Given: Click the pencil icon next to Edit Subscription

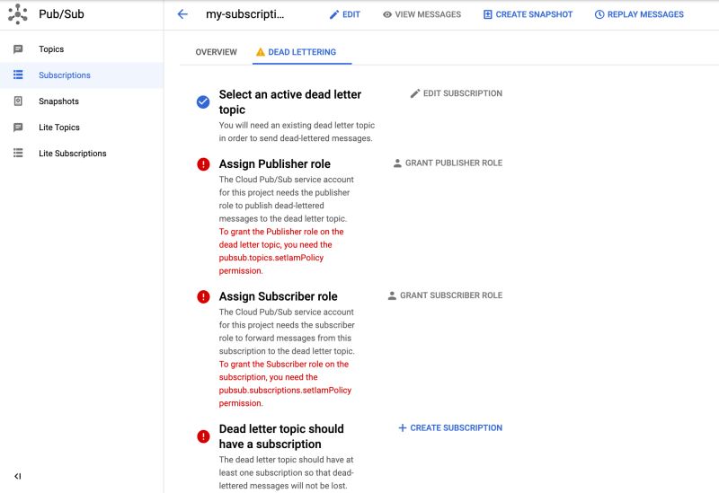Looking at the screenshot, I should click(x=415, y=93).
